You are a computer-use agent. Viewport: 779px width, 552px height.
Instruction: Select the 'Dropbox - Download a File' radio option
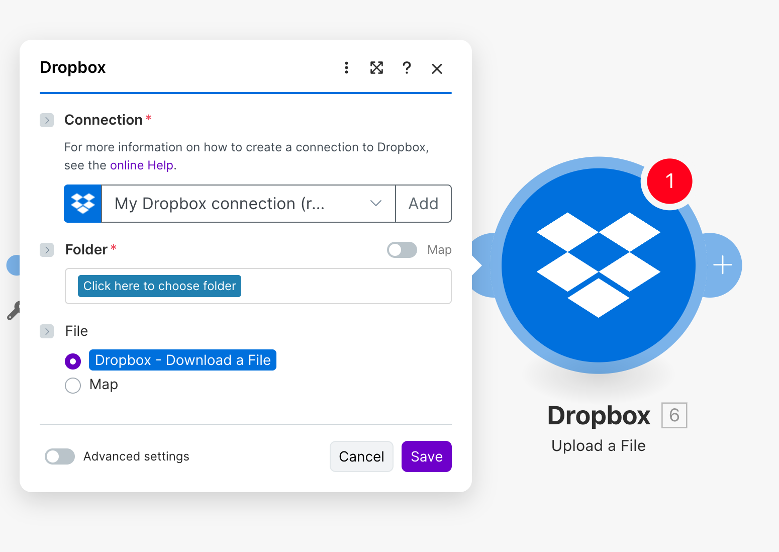pyautogui.click(x=73, y=361)
